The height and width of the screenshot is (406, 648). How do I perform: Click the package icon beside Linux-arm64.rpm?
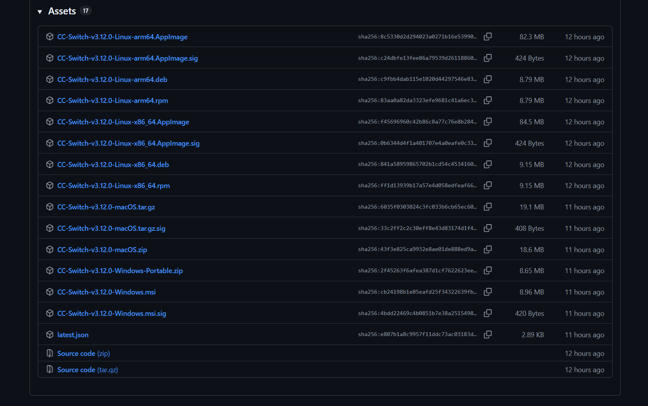click(50, 101)
